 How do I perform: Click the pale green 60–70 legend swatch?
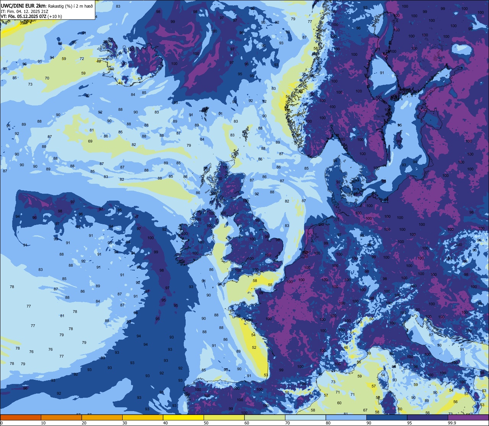pyautogui.click(x=265, y=418)
